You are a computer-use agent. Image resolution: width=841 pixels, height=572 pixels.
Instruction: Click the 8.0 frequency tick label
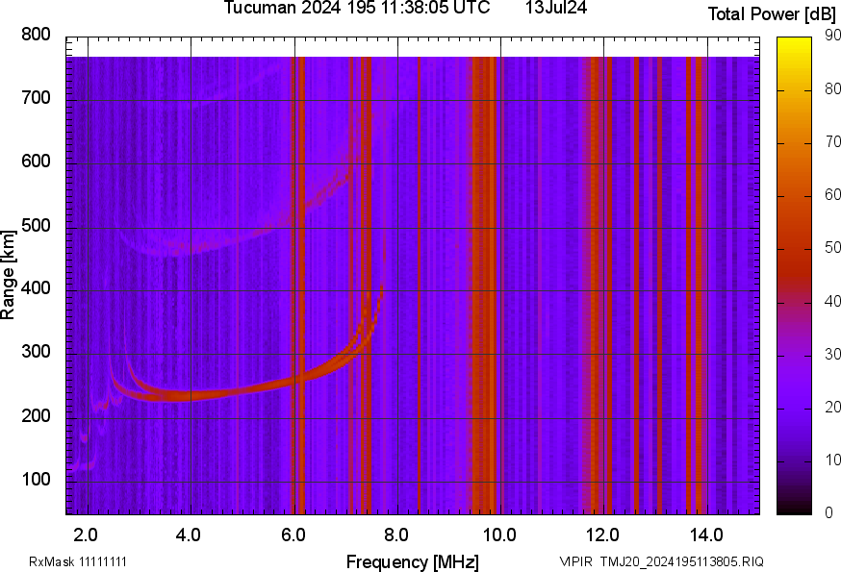pyautogui.click(x=396, y=535)
